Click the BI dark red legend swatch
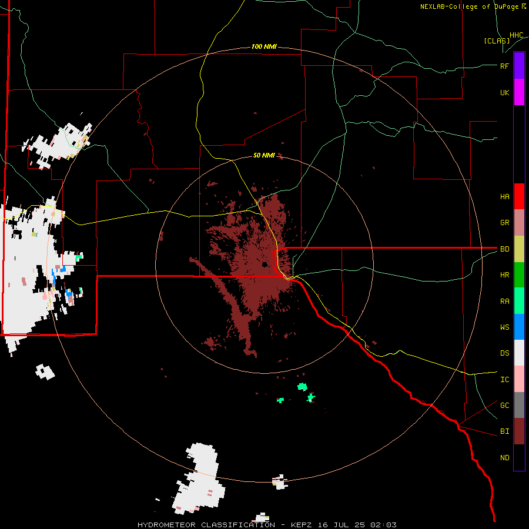The height and width of the screenshot is (529, 529). 519,431
